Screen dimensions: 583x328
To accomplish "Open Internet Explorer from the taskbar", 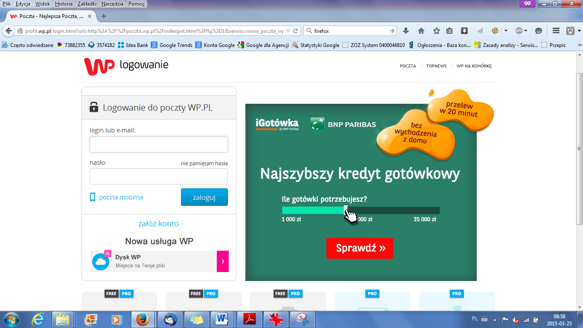I will pyautogui.click(x=38, y=319).
